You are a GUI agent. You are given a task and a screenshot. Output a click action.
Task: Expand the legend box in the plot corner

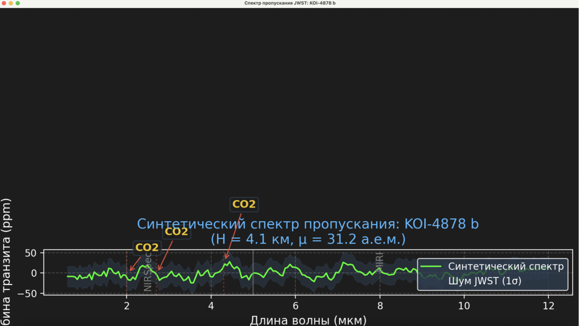[x=493, y=274]
